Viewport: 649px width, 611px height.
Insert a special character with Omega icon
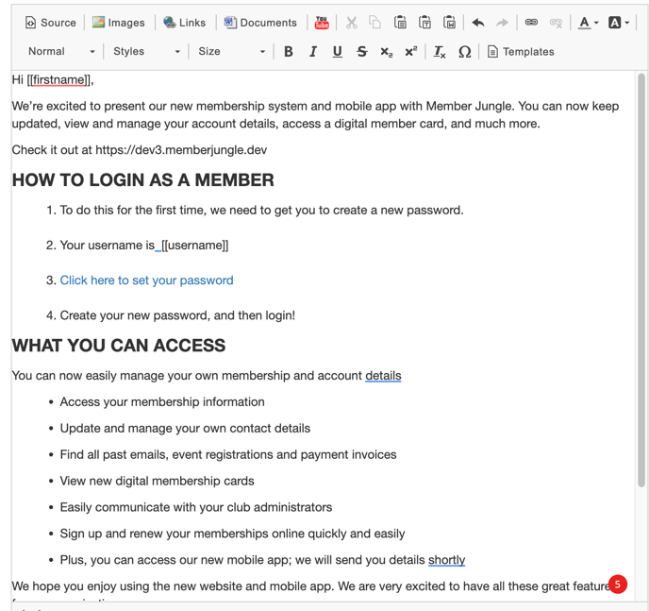point(464,51)
